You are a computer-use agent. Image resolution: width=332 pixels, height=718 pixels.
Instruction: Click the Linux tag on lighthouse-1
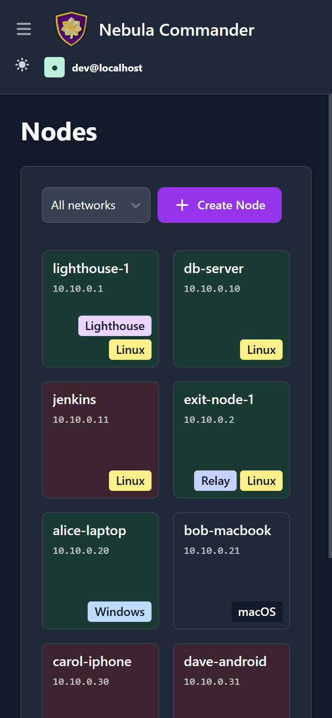click(130, 350)
